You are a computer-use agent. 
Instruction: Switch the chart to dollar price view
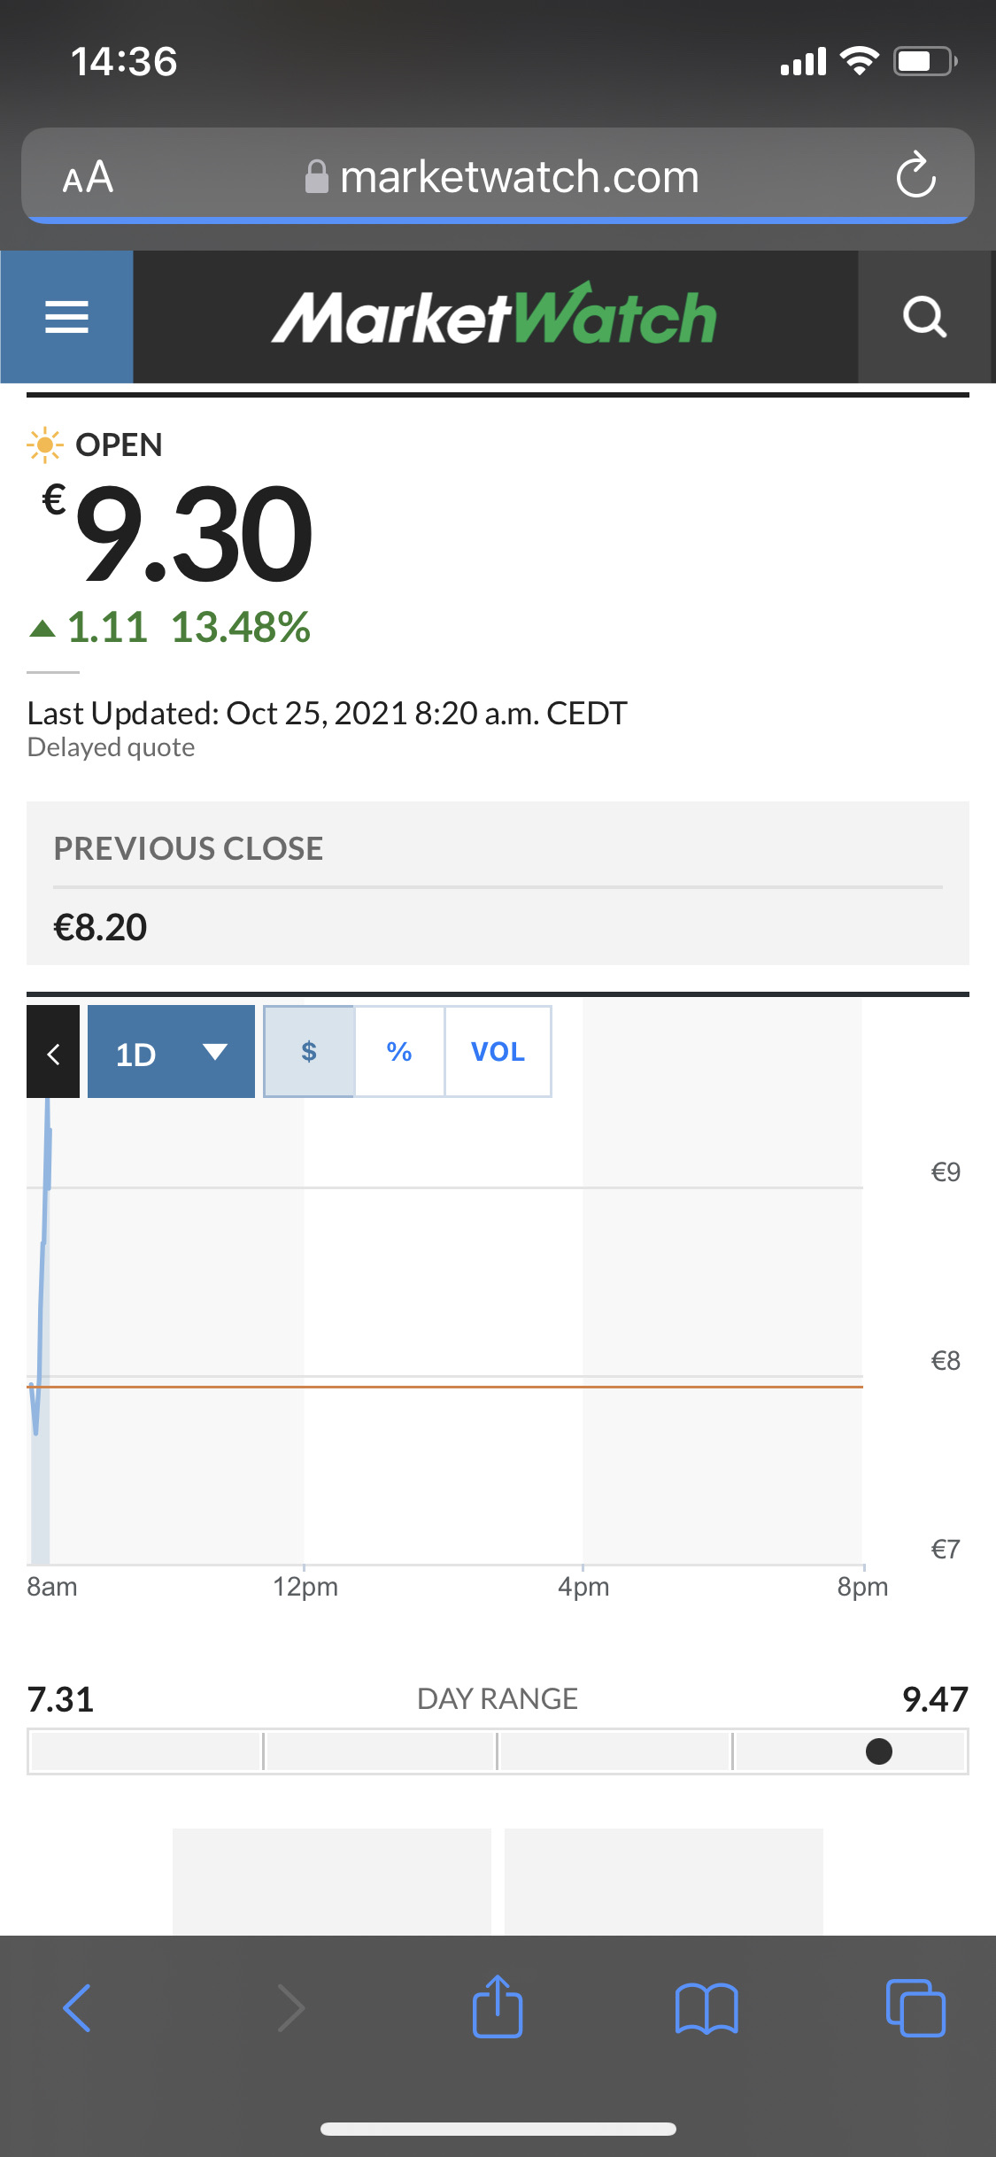[309, 1051]
